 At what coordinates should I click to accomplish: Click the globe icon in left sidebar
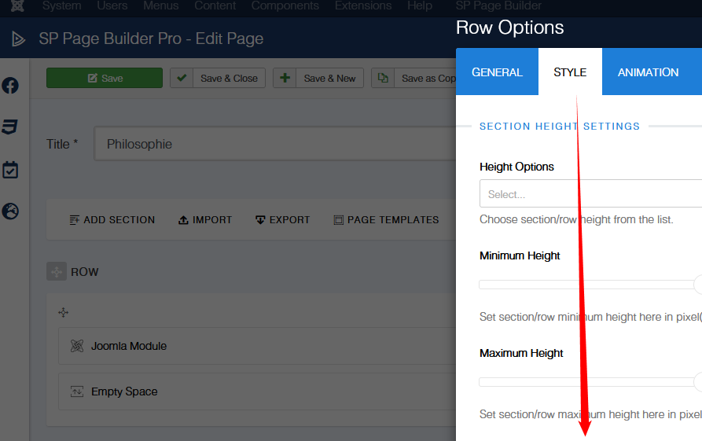[10, 211]
